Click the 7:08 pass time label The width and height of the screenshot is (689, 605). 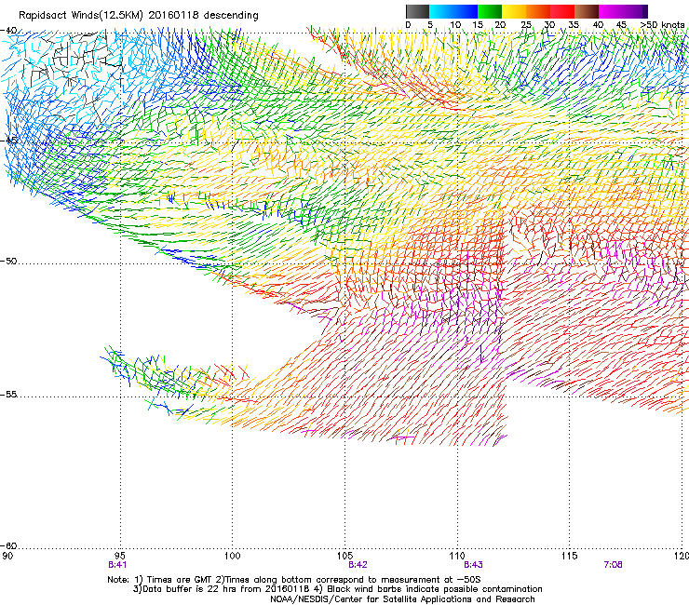coord(613,565)
